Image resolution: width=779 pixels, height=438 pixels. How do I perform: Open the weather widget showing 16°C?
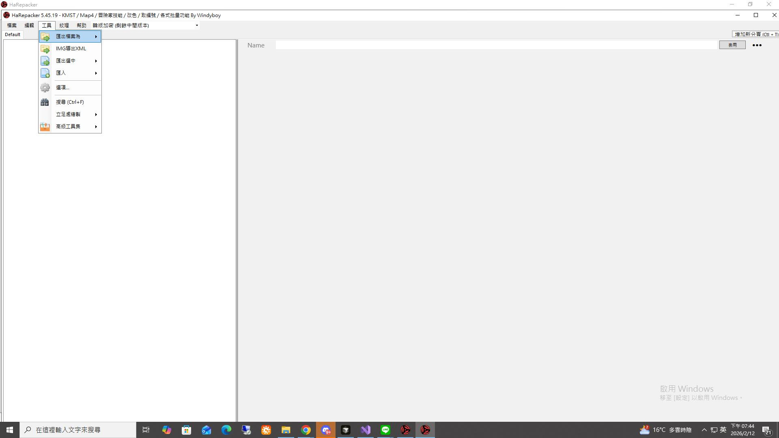pyautogui.click(x=665, y=430)
